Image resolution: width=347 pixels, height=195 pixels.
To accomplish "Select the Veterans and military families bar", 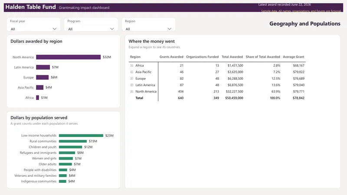I will (62, 176).
